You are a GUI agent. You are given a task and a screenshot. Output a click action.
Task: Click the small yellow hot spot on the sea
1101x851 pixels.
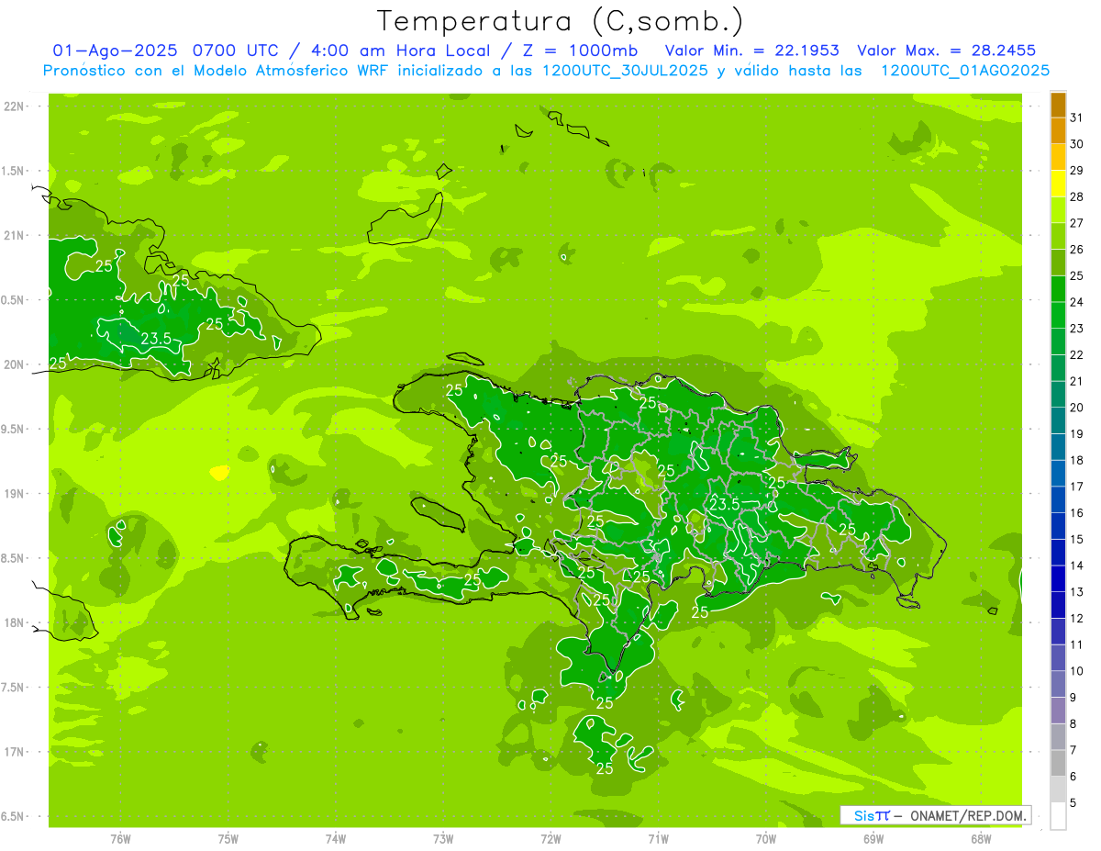(x=219, y=473)
